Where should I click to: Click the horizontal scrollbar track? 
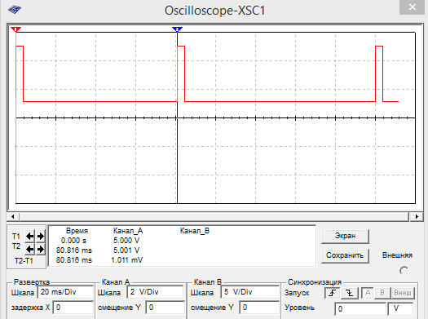tap(214, 216)
